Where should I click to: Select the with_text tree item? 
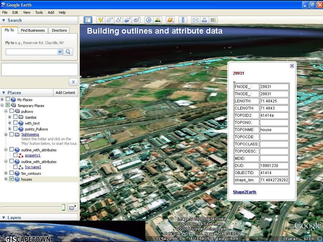click(x=32, y=123)
